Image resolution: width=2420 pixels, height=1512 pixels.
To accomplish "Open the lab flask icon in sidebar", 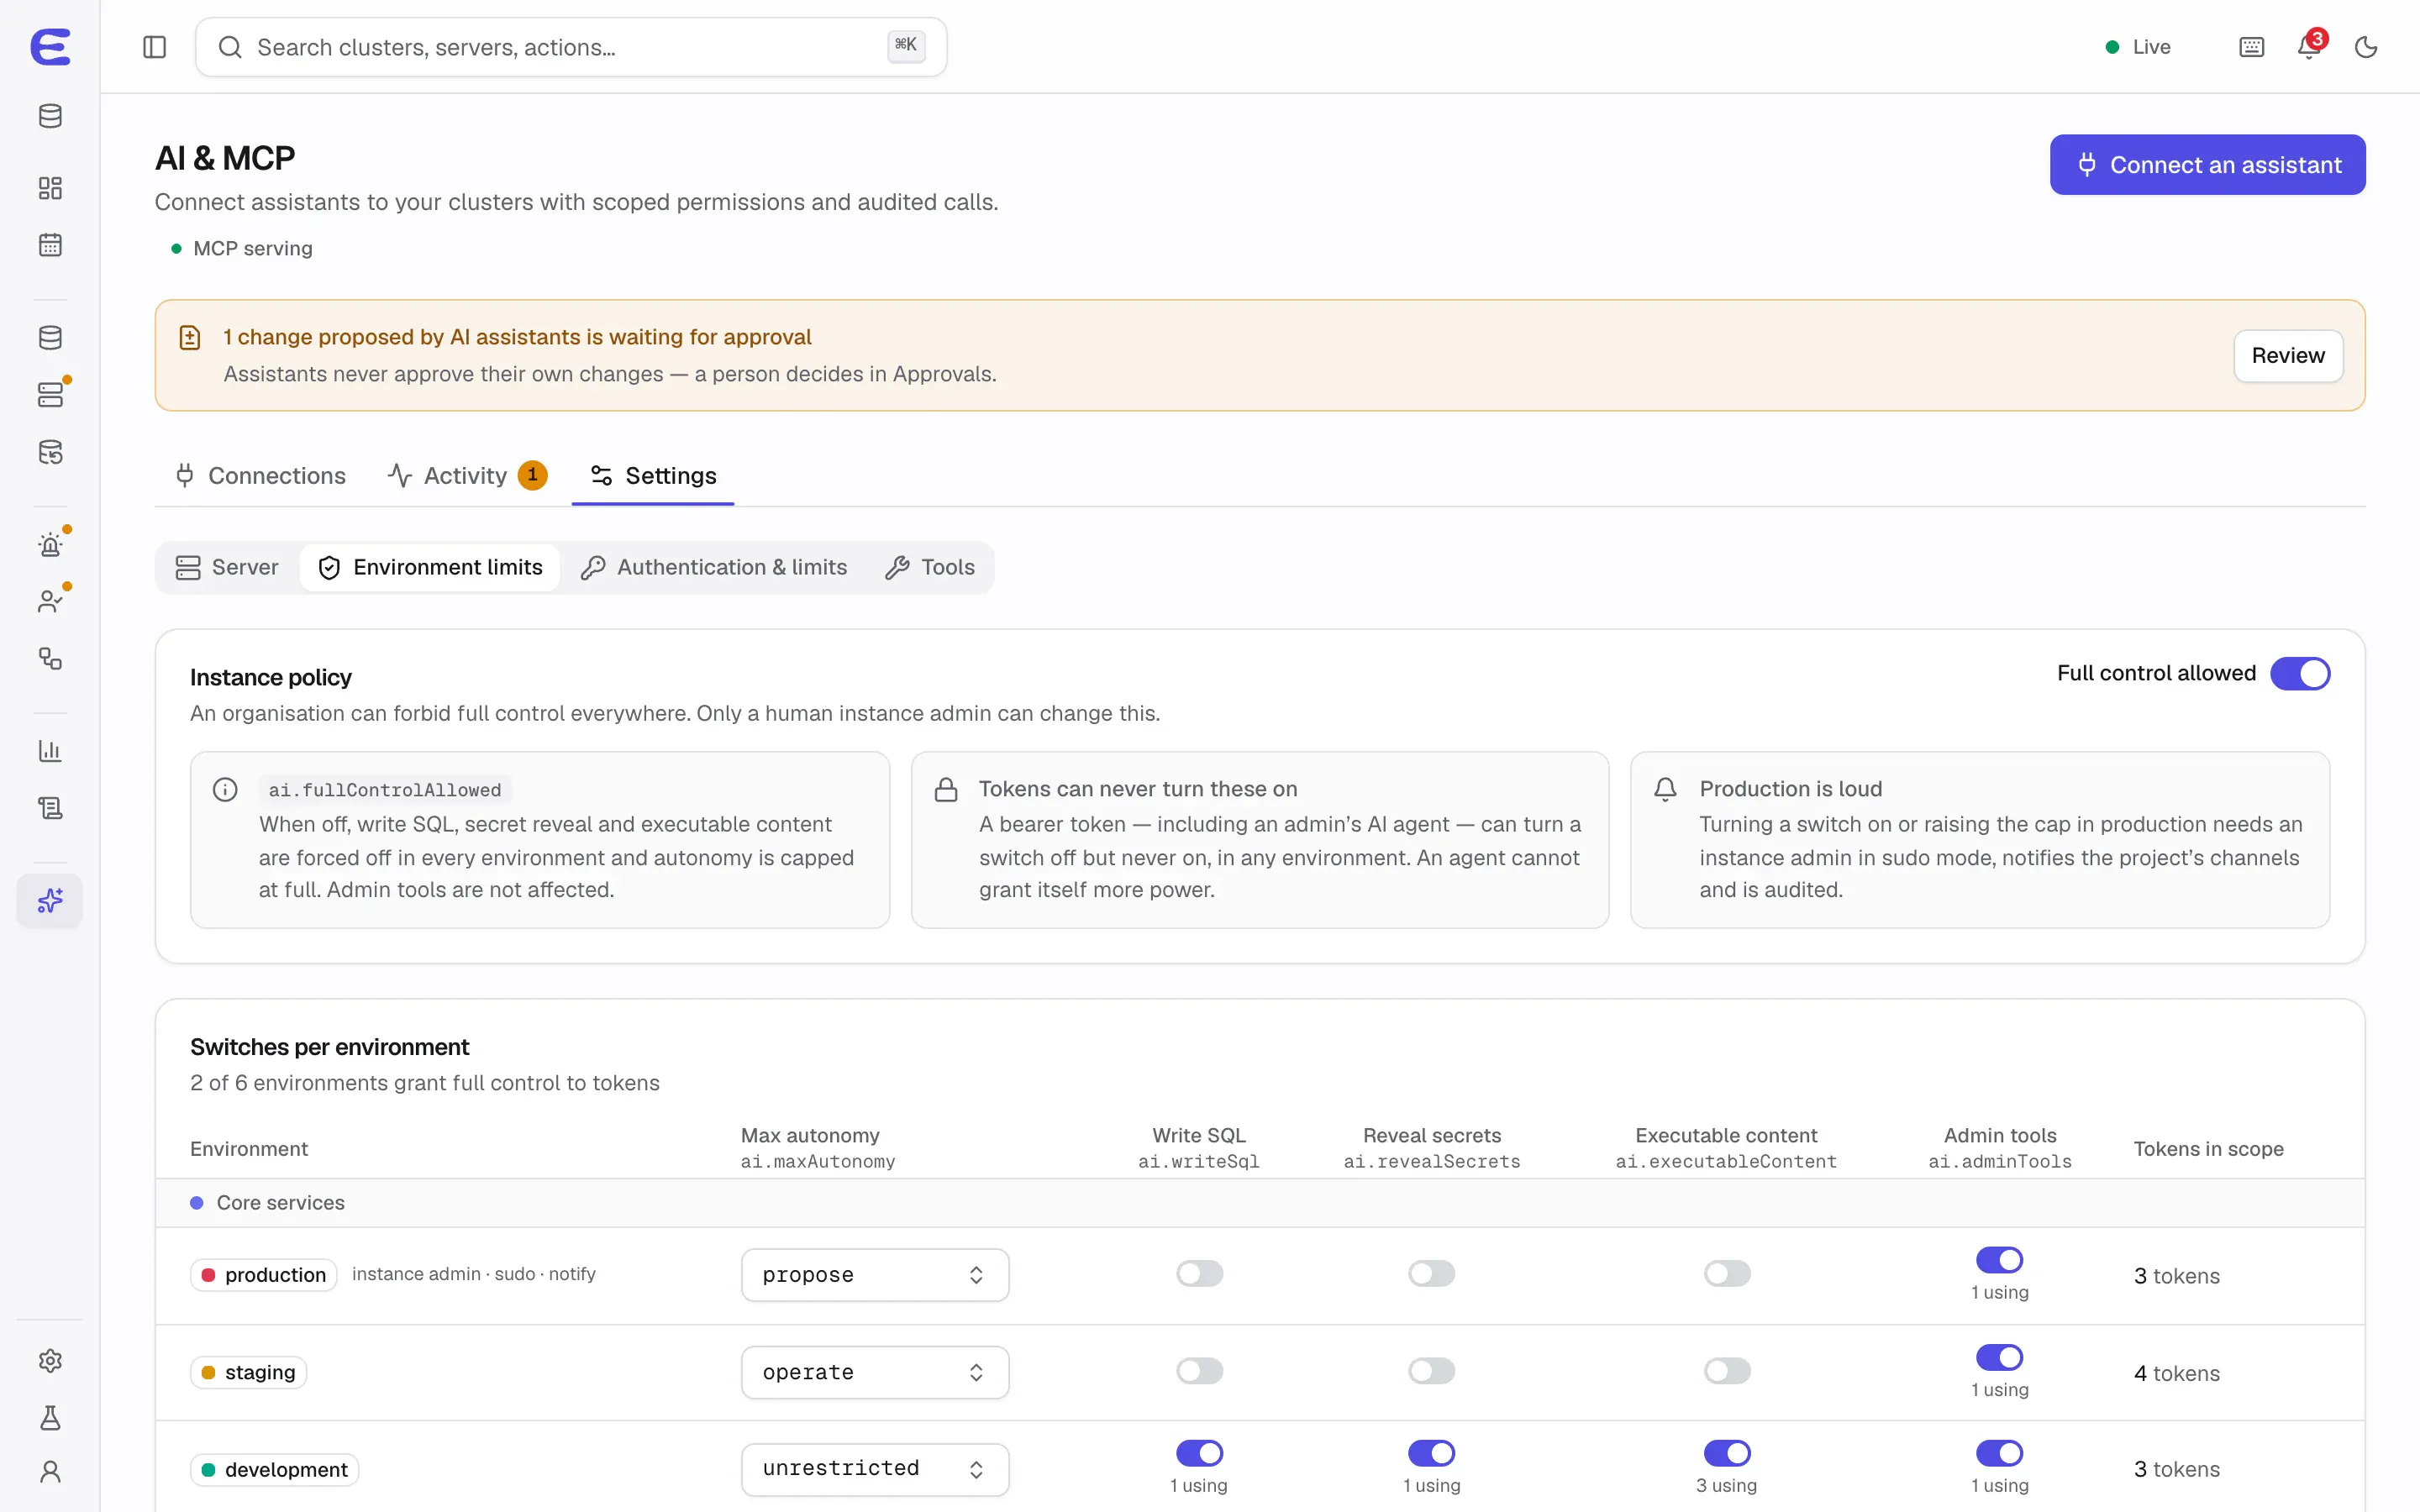I will (50, 1417).
